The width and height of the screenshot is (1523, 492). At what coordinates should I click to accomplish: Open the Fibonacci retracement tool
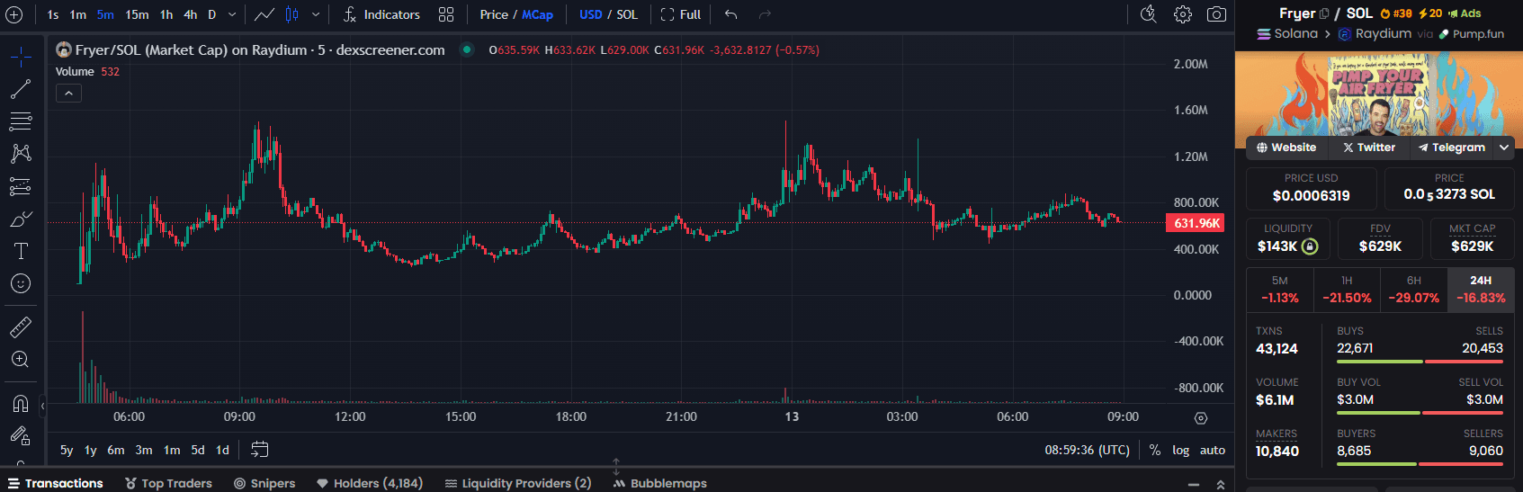pos(21,121)
